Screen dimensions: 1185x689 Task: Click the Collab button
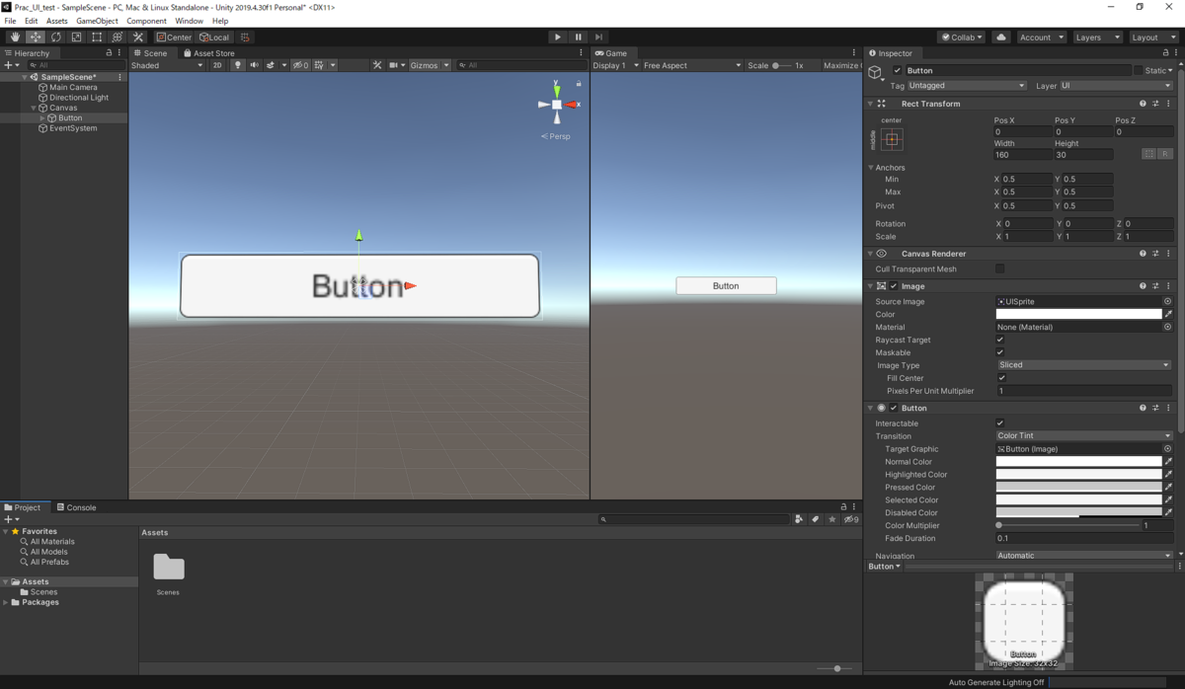(x=961, y=37)
